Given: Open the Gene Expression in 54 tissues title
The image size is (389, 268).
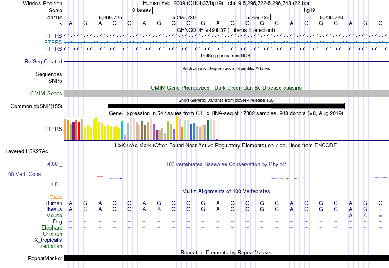Looking at the screenshot, I should (x=226, y=113).
